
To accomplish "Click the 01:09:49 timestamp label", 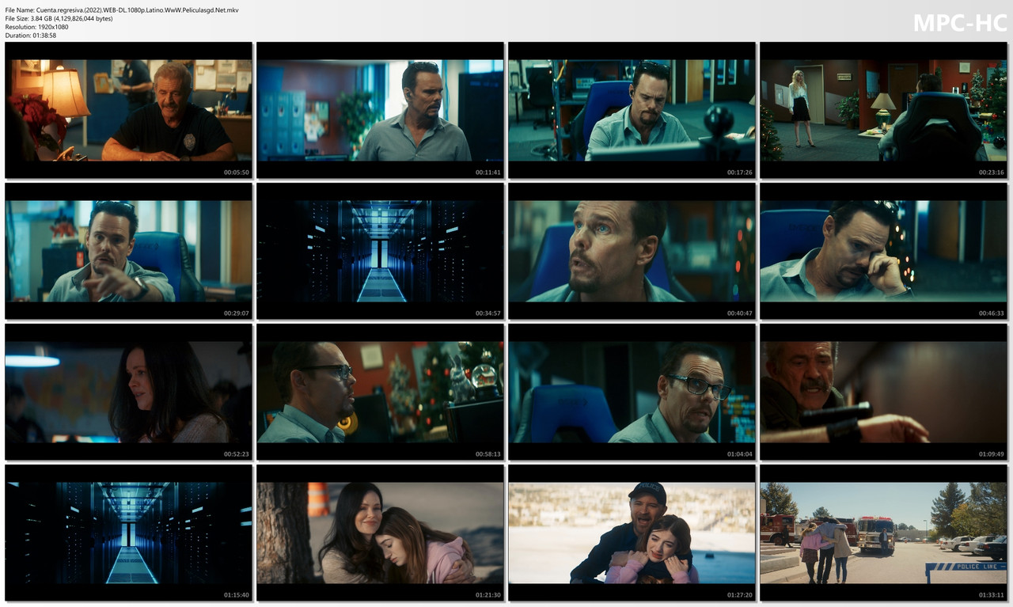I will 992,454.
